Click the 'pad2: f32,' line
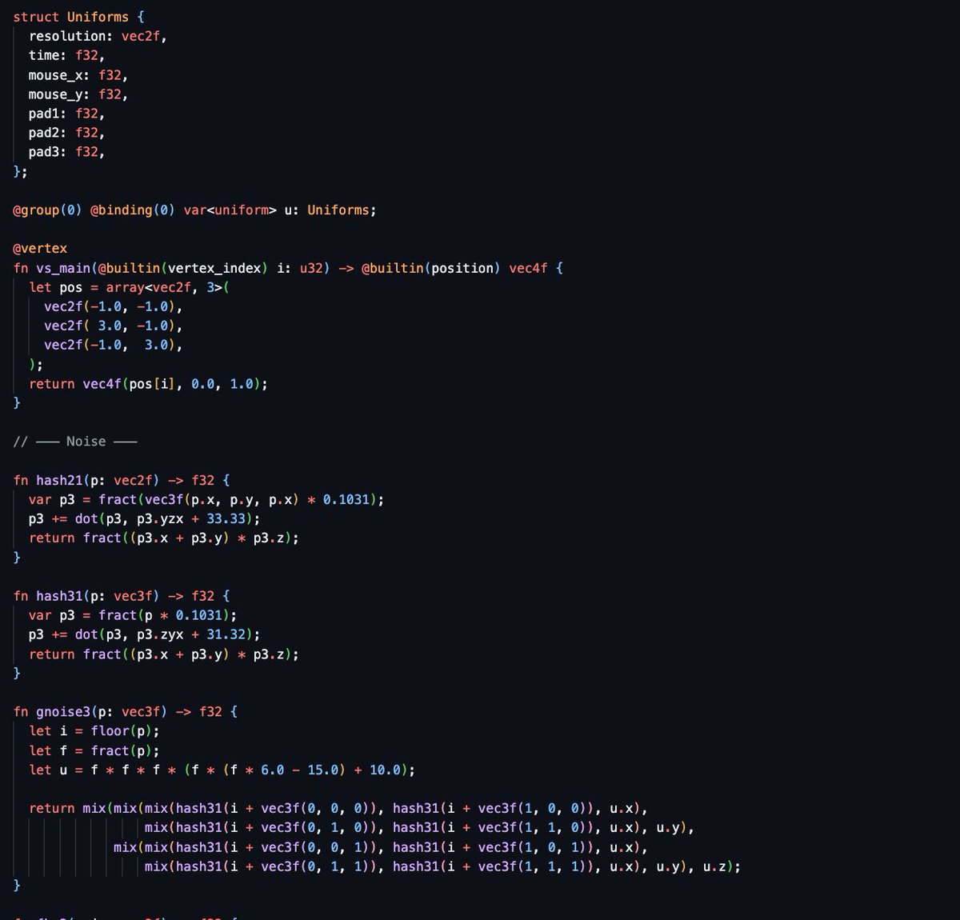This screenshot has height=920, width=960. pos(66,133)
